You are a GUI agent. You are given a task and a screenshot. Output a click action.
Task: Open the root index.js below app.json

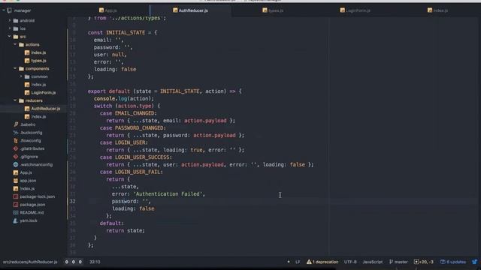pyautogui.click(x=27, y=188)
